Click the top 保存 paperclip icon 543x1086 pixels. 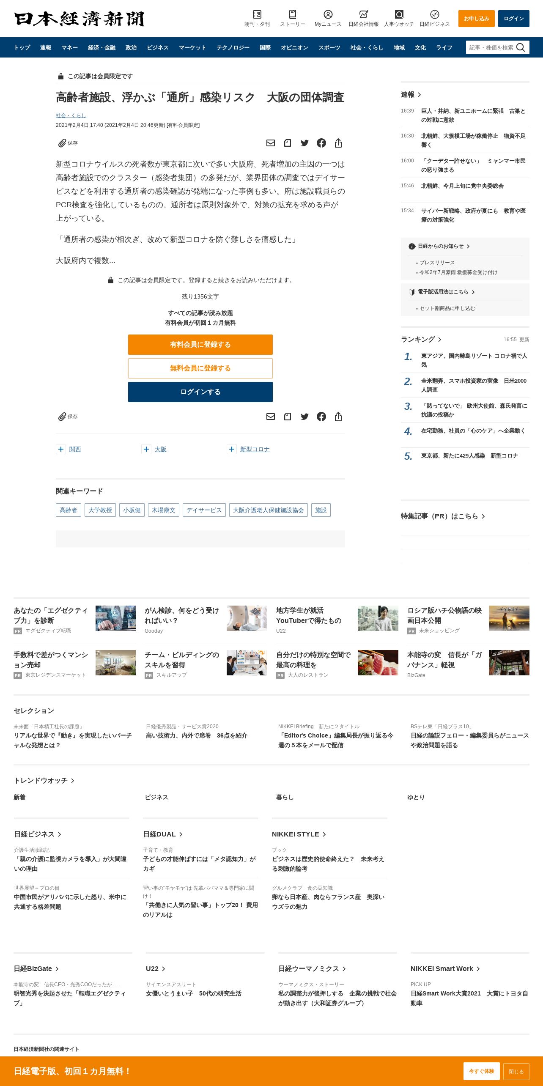62,143
